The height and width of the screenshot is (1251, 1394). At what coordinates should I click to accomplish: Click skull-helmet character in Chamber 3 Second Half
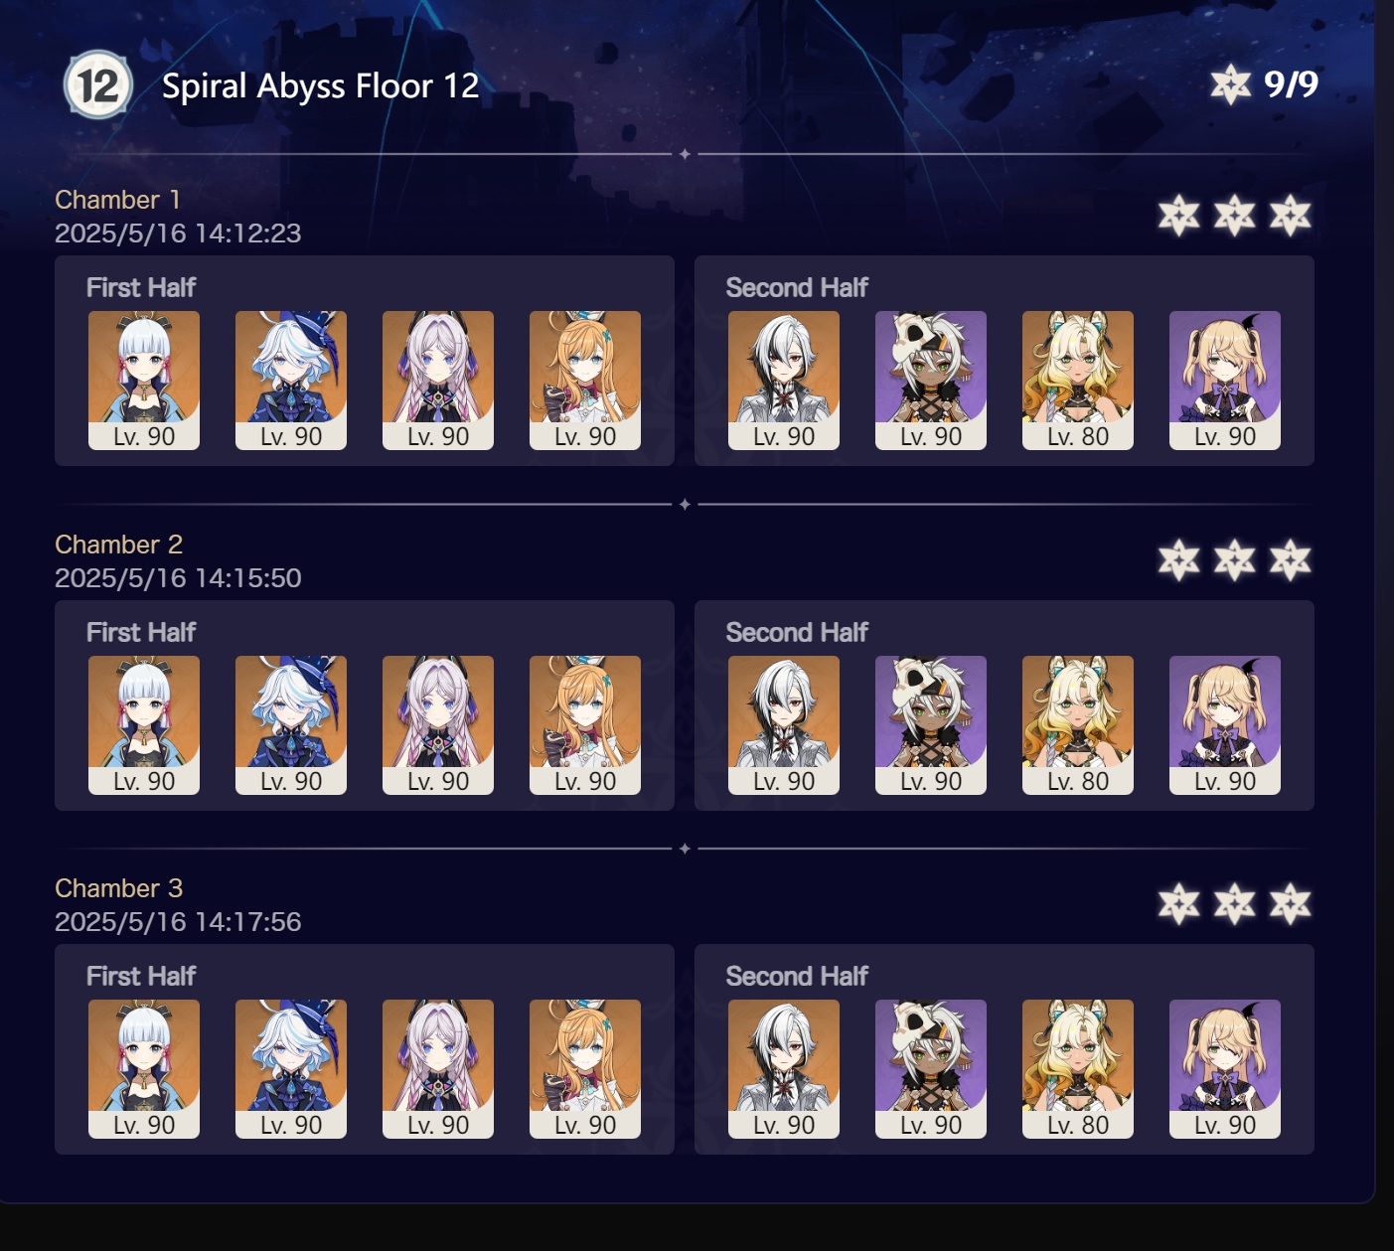(x=931, y=1069)
